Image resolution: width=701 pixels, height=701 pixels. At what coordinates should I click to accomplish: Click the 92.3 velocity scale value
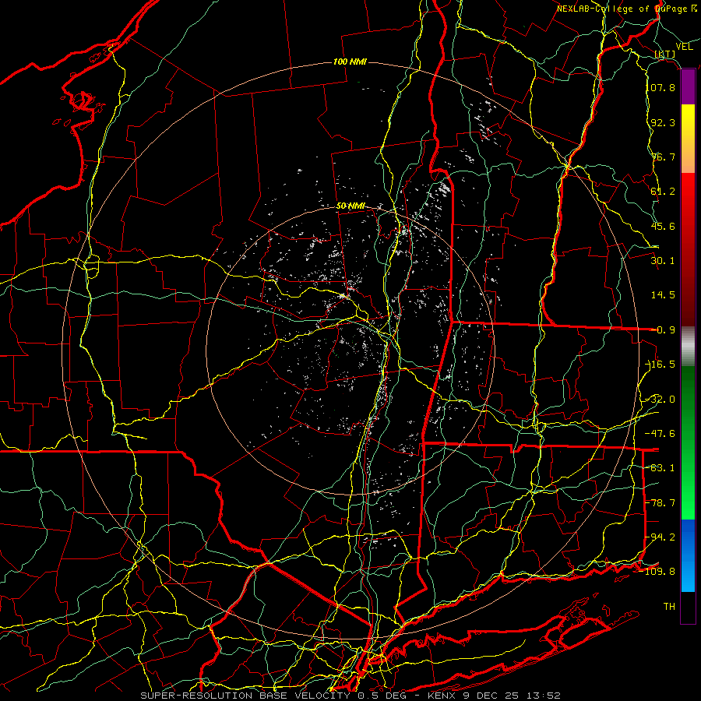point(663,122)
